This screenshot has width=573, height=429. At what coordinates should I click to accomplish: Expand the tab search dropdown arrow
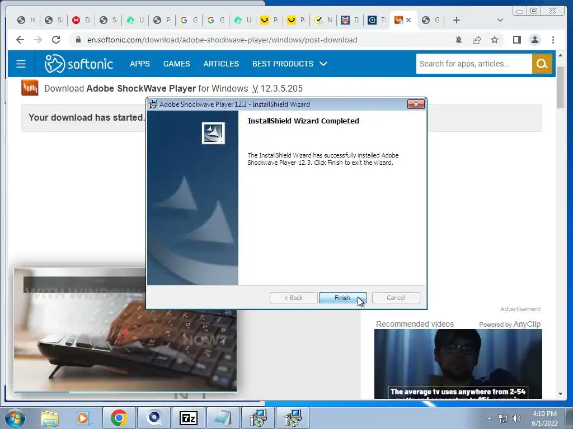click(x=500, y=20)
